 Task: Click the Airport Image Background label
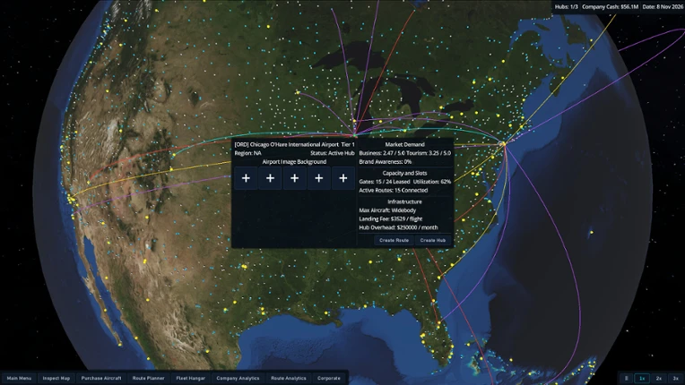coord(294,162)
